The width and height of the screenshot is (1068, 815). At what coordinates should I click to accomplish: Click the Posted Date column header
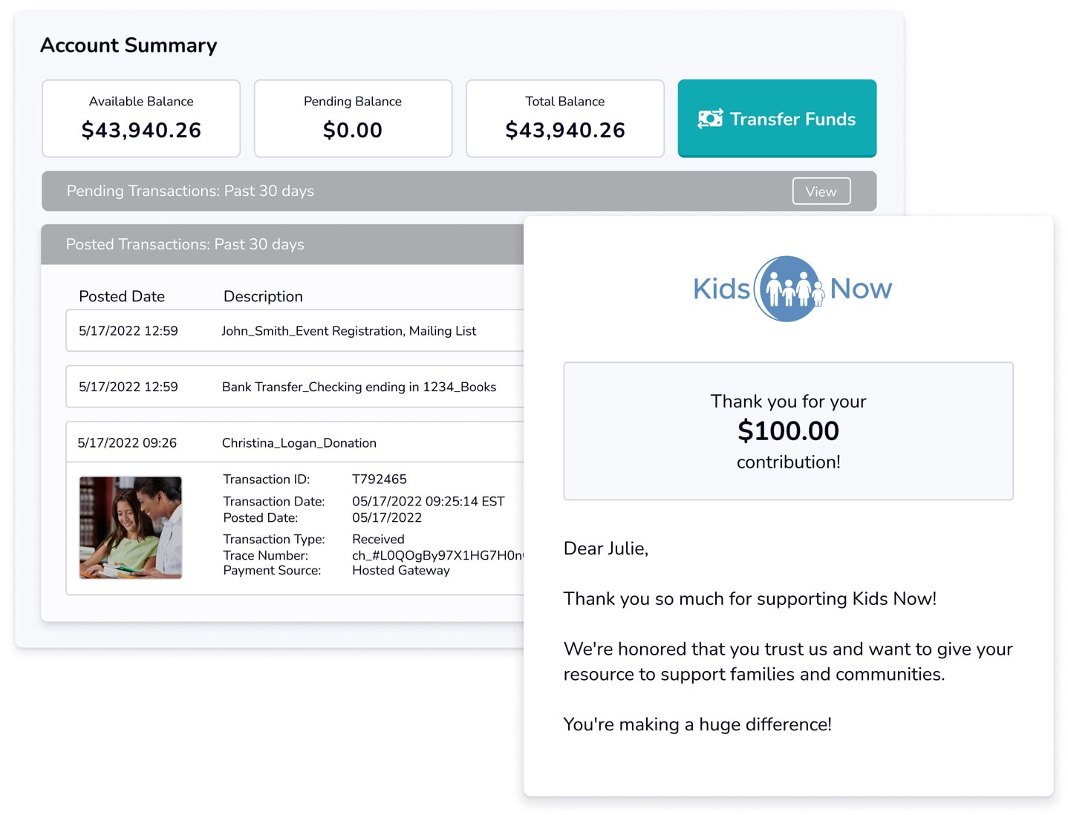tap(122, 296)
